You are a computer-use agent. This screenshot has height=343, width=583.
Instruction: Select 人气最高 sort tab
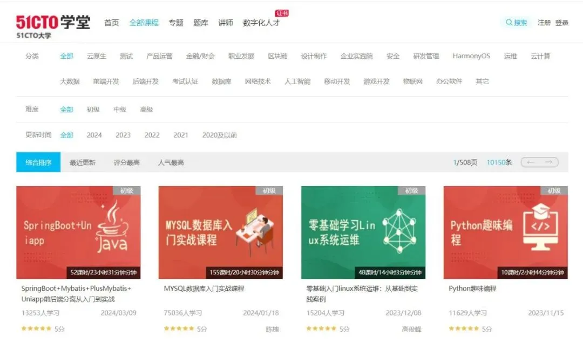171,162
